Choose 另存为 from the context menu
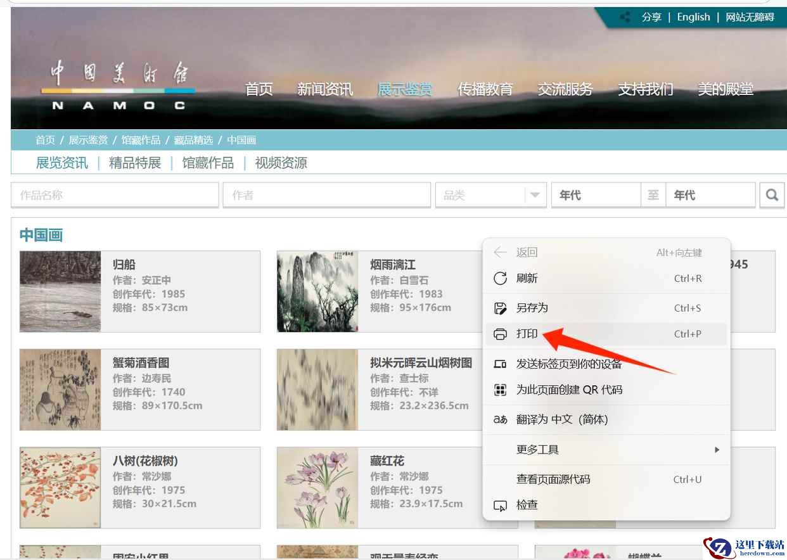Viewport: 787px width, 560px height. pos(606,308)
